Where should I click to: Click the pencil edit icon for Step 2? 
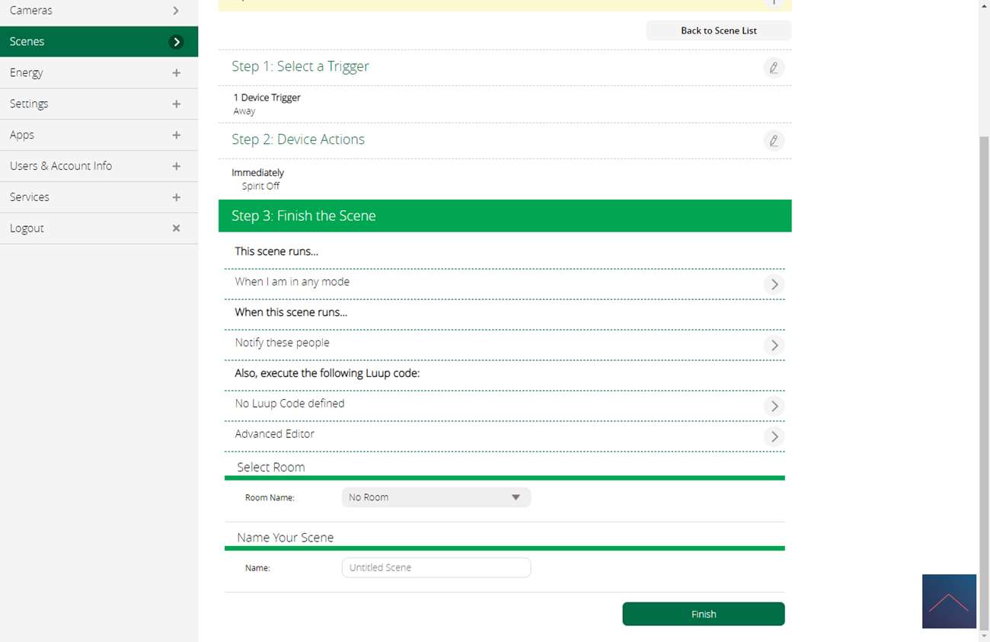[773, 141]
